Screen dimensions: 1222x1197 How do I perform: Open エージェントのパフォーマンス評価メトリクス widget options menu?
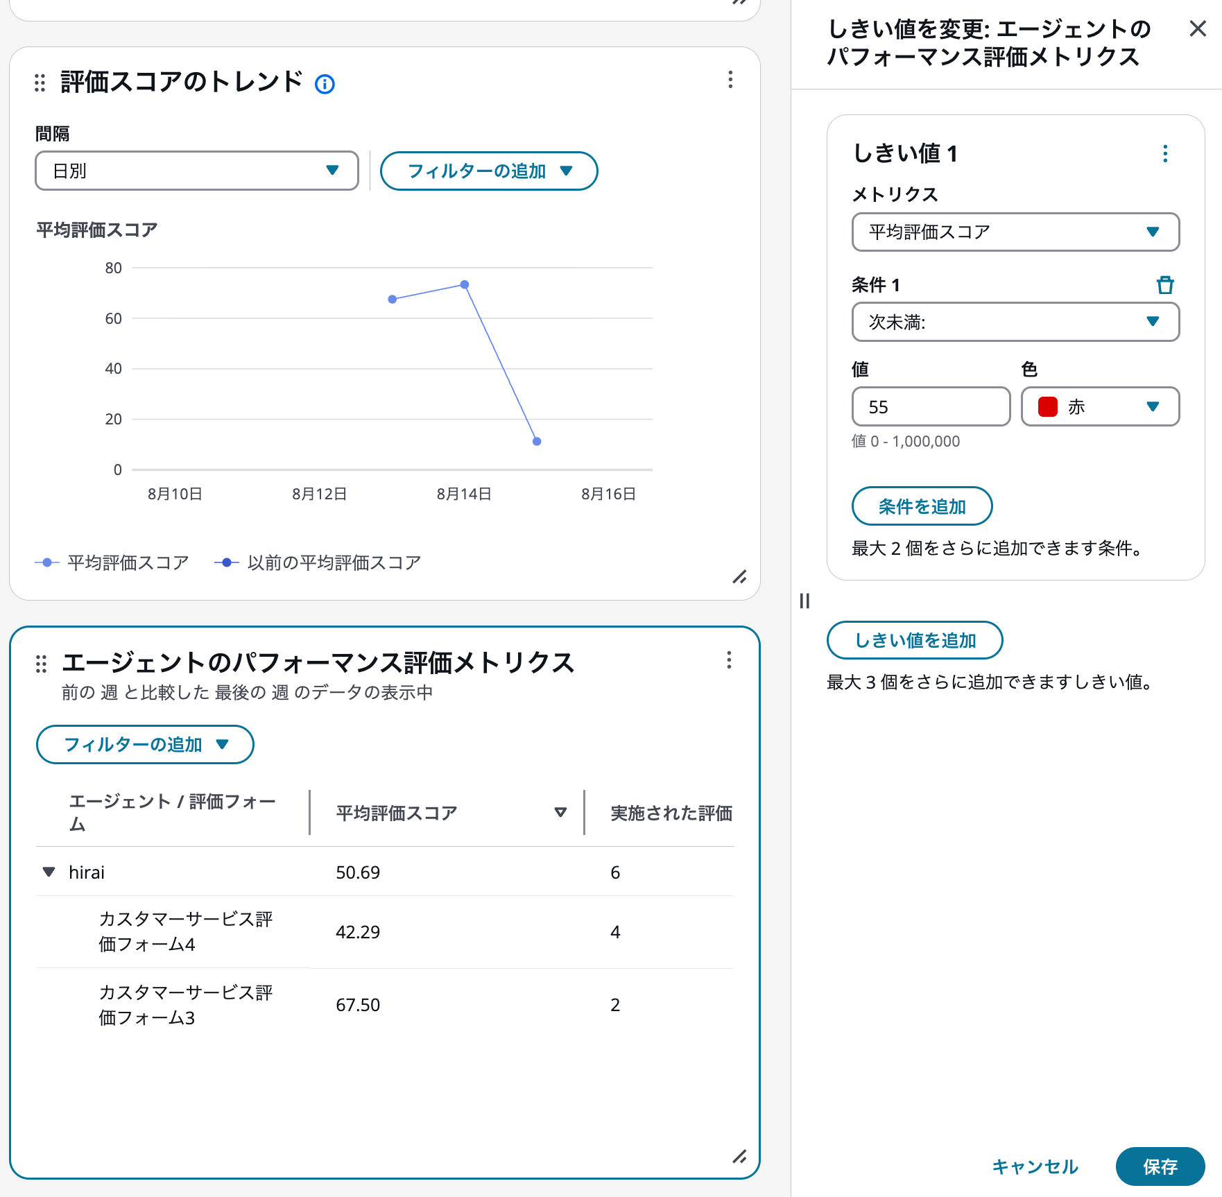[729, 660]
